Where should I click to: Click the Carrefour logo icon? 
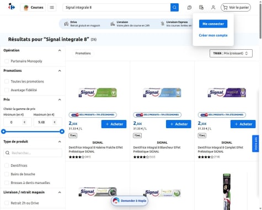tap(12, 7)
